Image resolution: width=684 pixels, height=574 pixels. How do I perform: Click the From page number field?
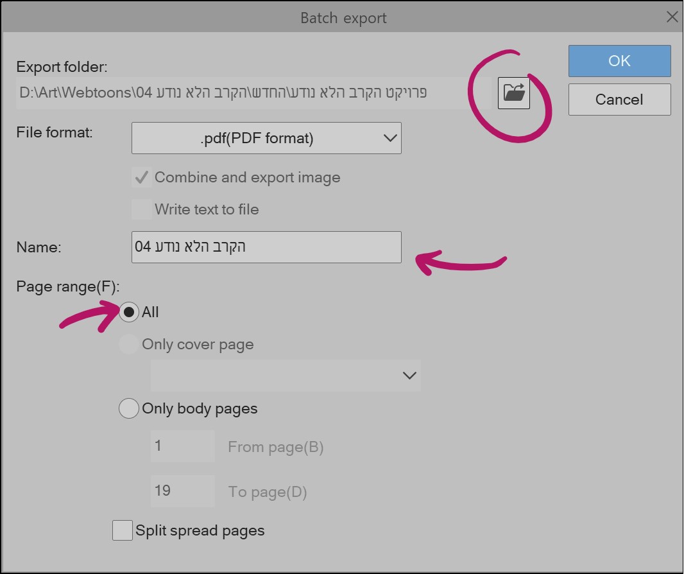click(182, 446)
